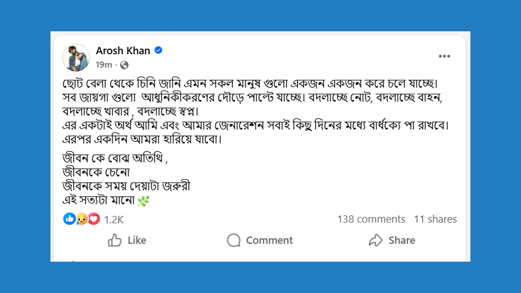The width and height of the screenshot is (521, 293).
Task: Click the Arosh Khan profile name
Action: pyautogui.click(x=123, y=50)
